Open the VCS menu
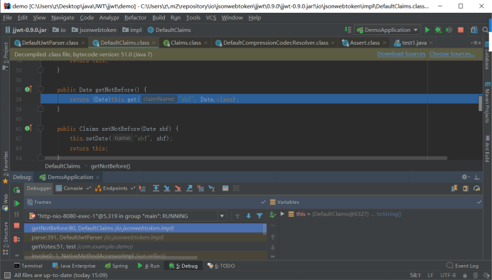492x280 pixels. [211, 18]
